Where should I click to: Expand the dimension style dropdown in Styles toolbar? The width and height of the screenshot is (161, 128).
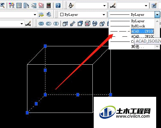click(146, 6)
